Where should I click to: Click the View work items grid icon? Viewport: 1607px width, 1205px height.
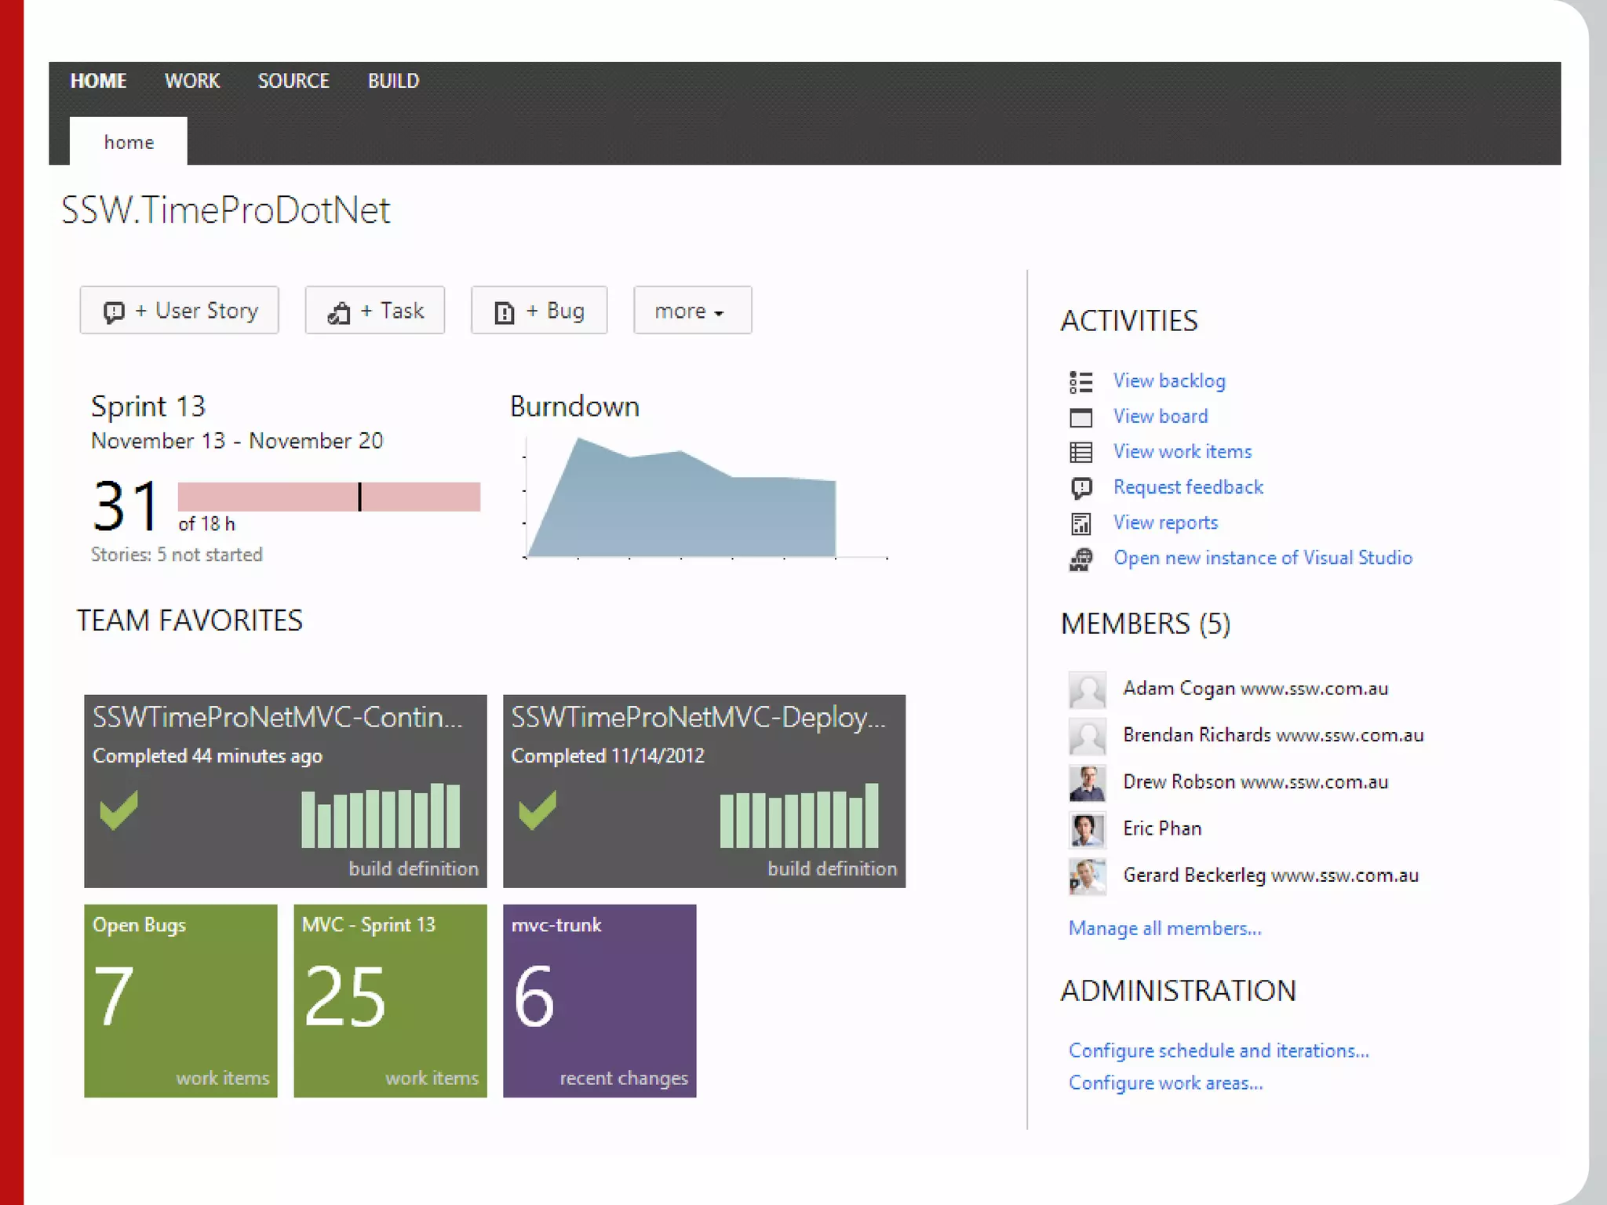pos(1080,453)
